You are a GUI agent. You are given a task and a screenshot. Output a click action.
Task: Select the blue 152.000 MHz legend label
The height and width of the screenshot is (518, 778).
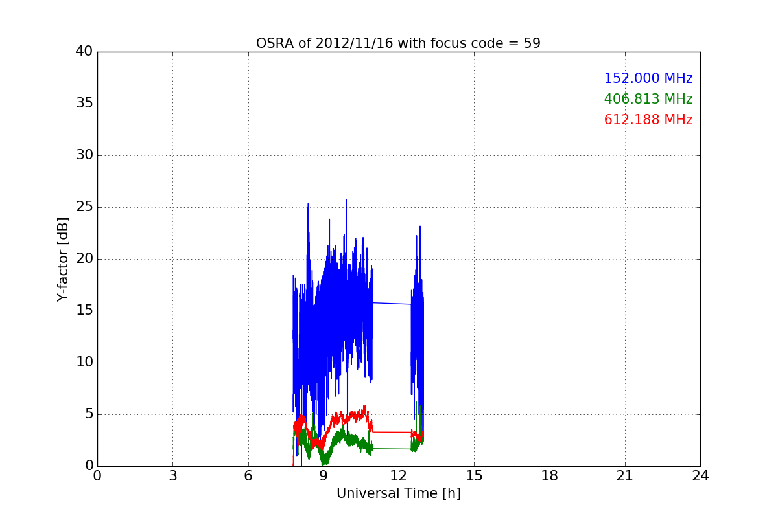click(648, 78)
